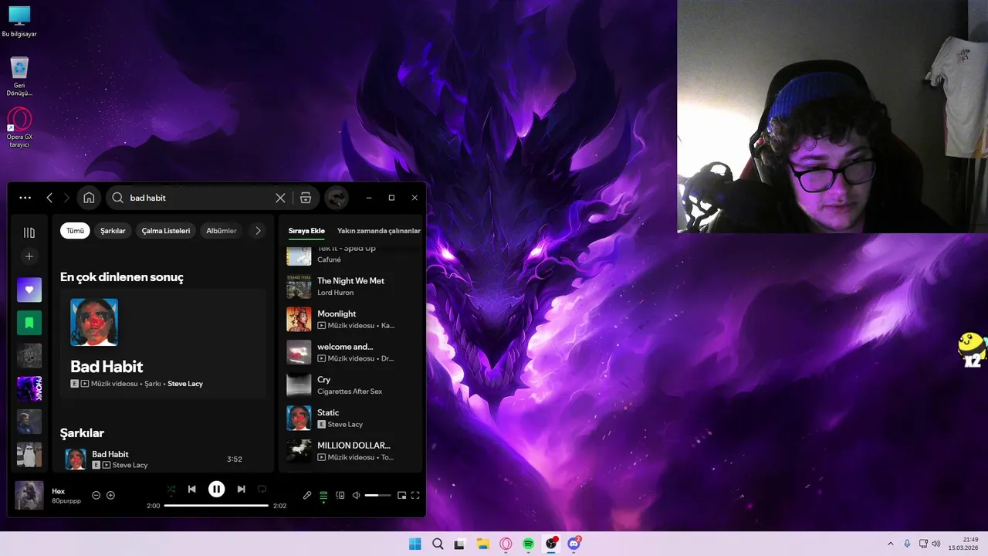This screenshot has width=988, height=556.
Task: Open Discord from the taskbar
Action: pos(574,544)
